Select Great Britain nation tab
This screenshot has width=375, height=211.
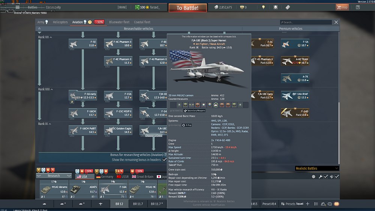click(x=142, y=176)
